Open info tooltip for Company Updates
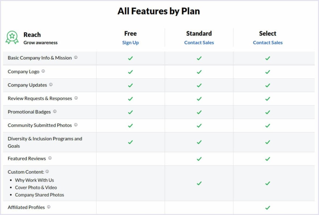Screen dimensions: 319x215 pyautogui.click(x=51, y=85)
